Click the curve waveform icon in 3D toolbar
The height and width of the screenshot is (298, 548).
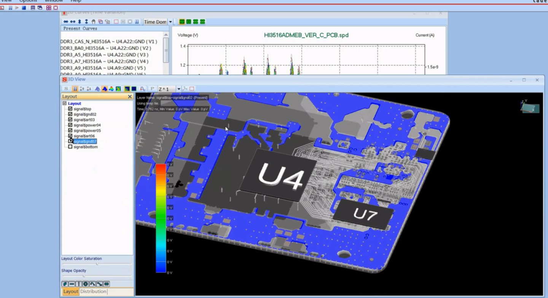[142, 89]
